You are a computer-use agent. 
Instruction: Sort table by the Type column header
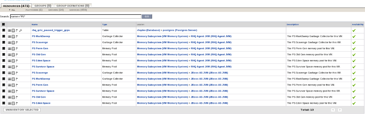(105, 25)
